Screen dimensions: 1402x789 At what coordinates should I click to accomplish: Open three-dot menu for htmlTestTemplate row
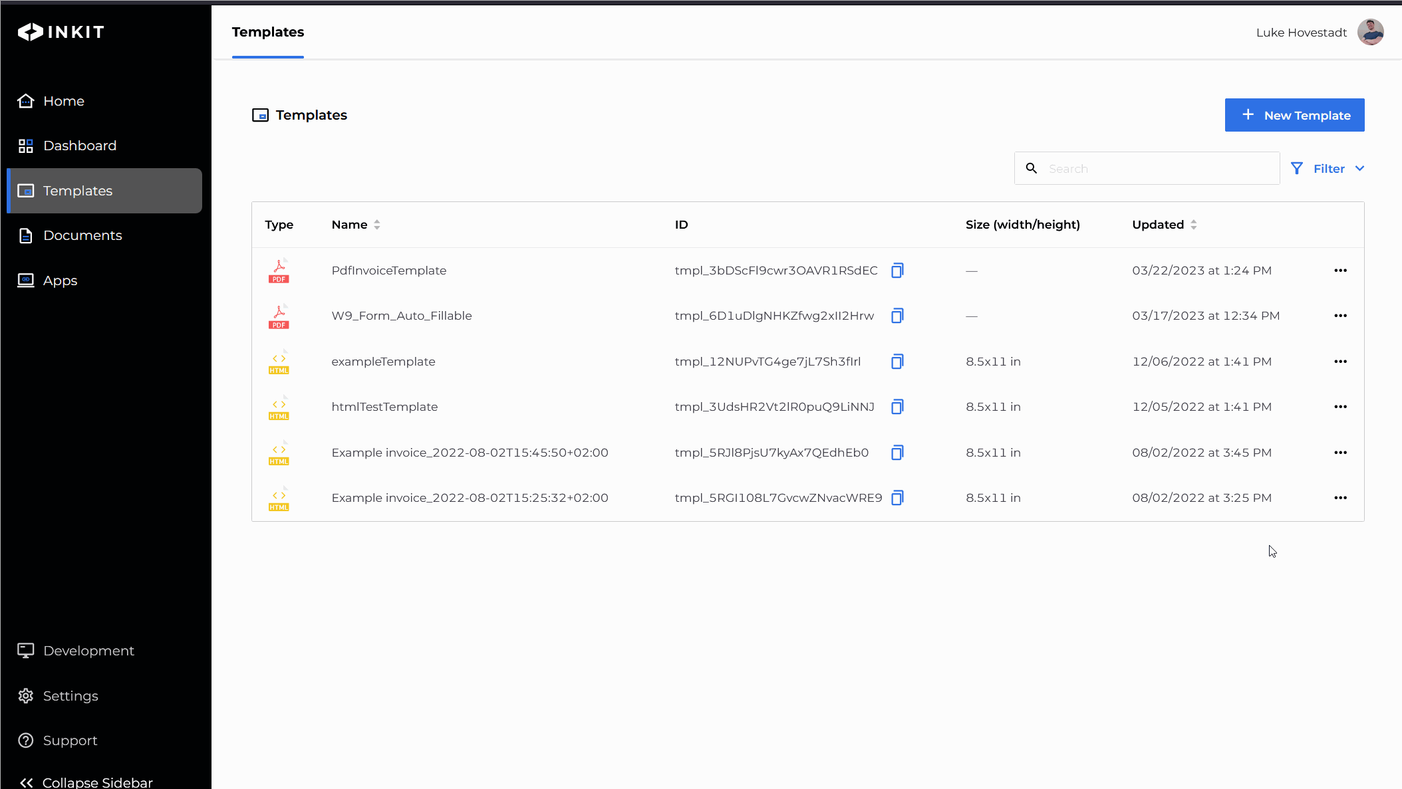click(x=1340, y=407)
